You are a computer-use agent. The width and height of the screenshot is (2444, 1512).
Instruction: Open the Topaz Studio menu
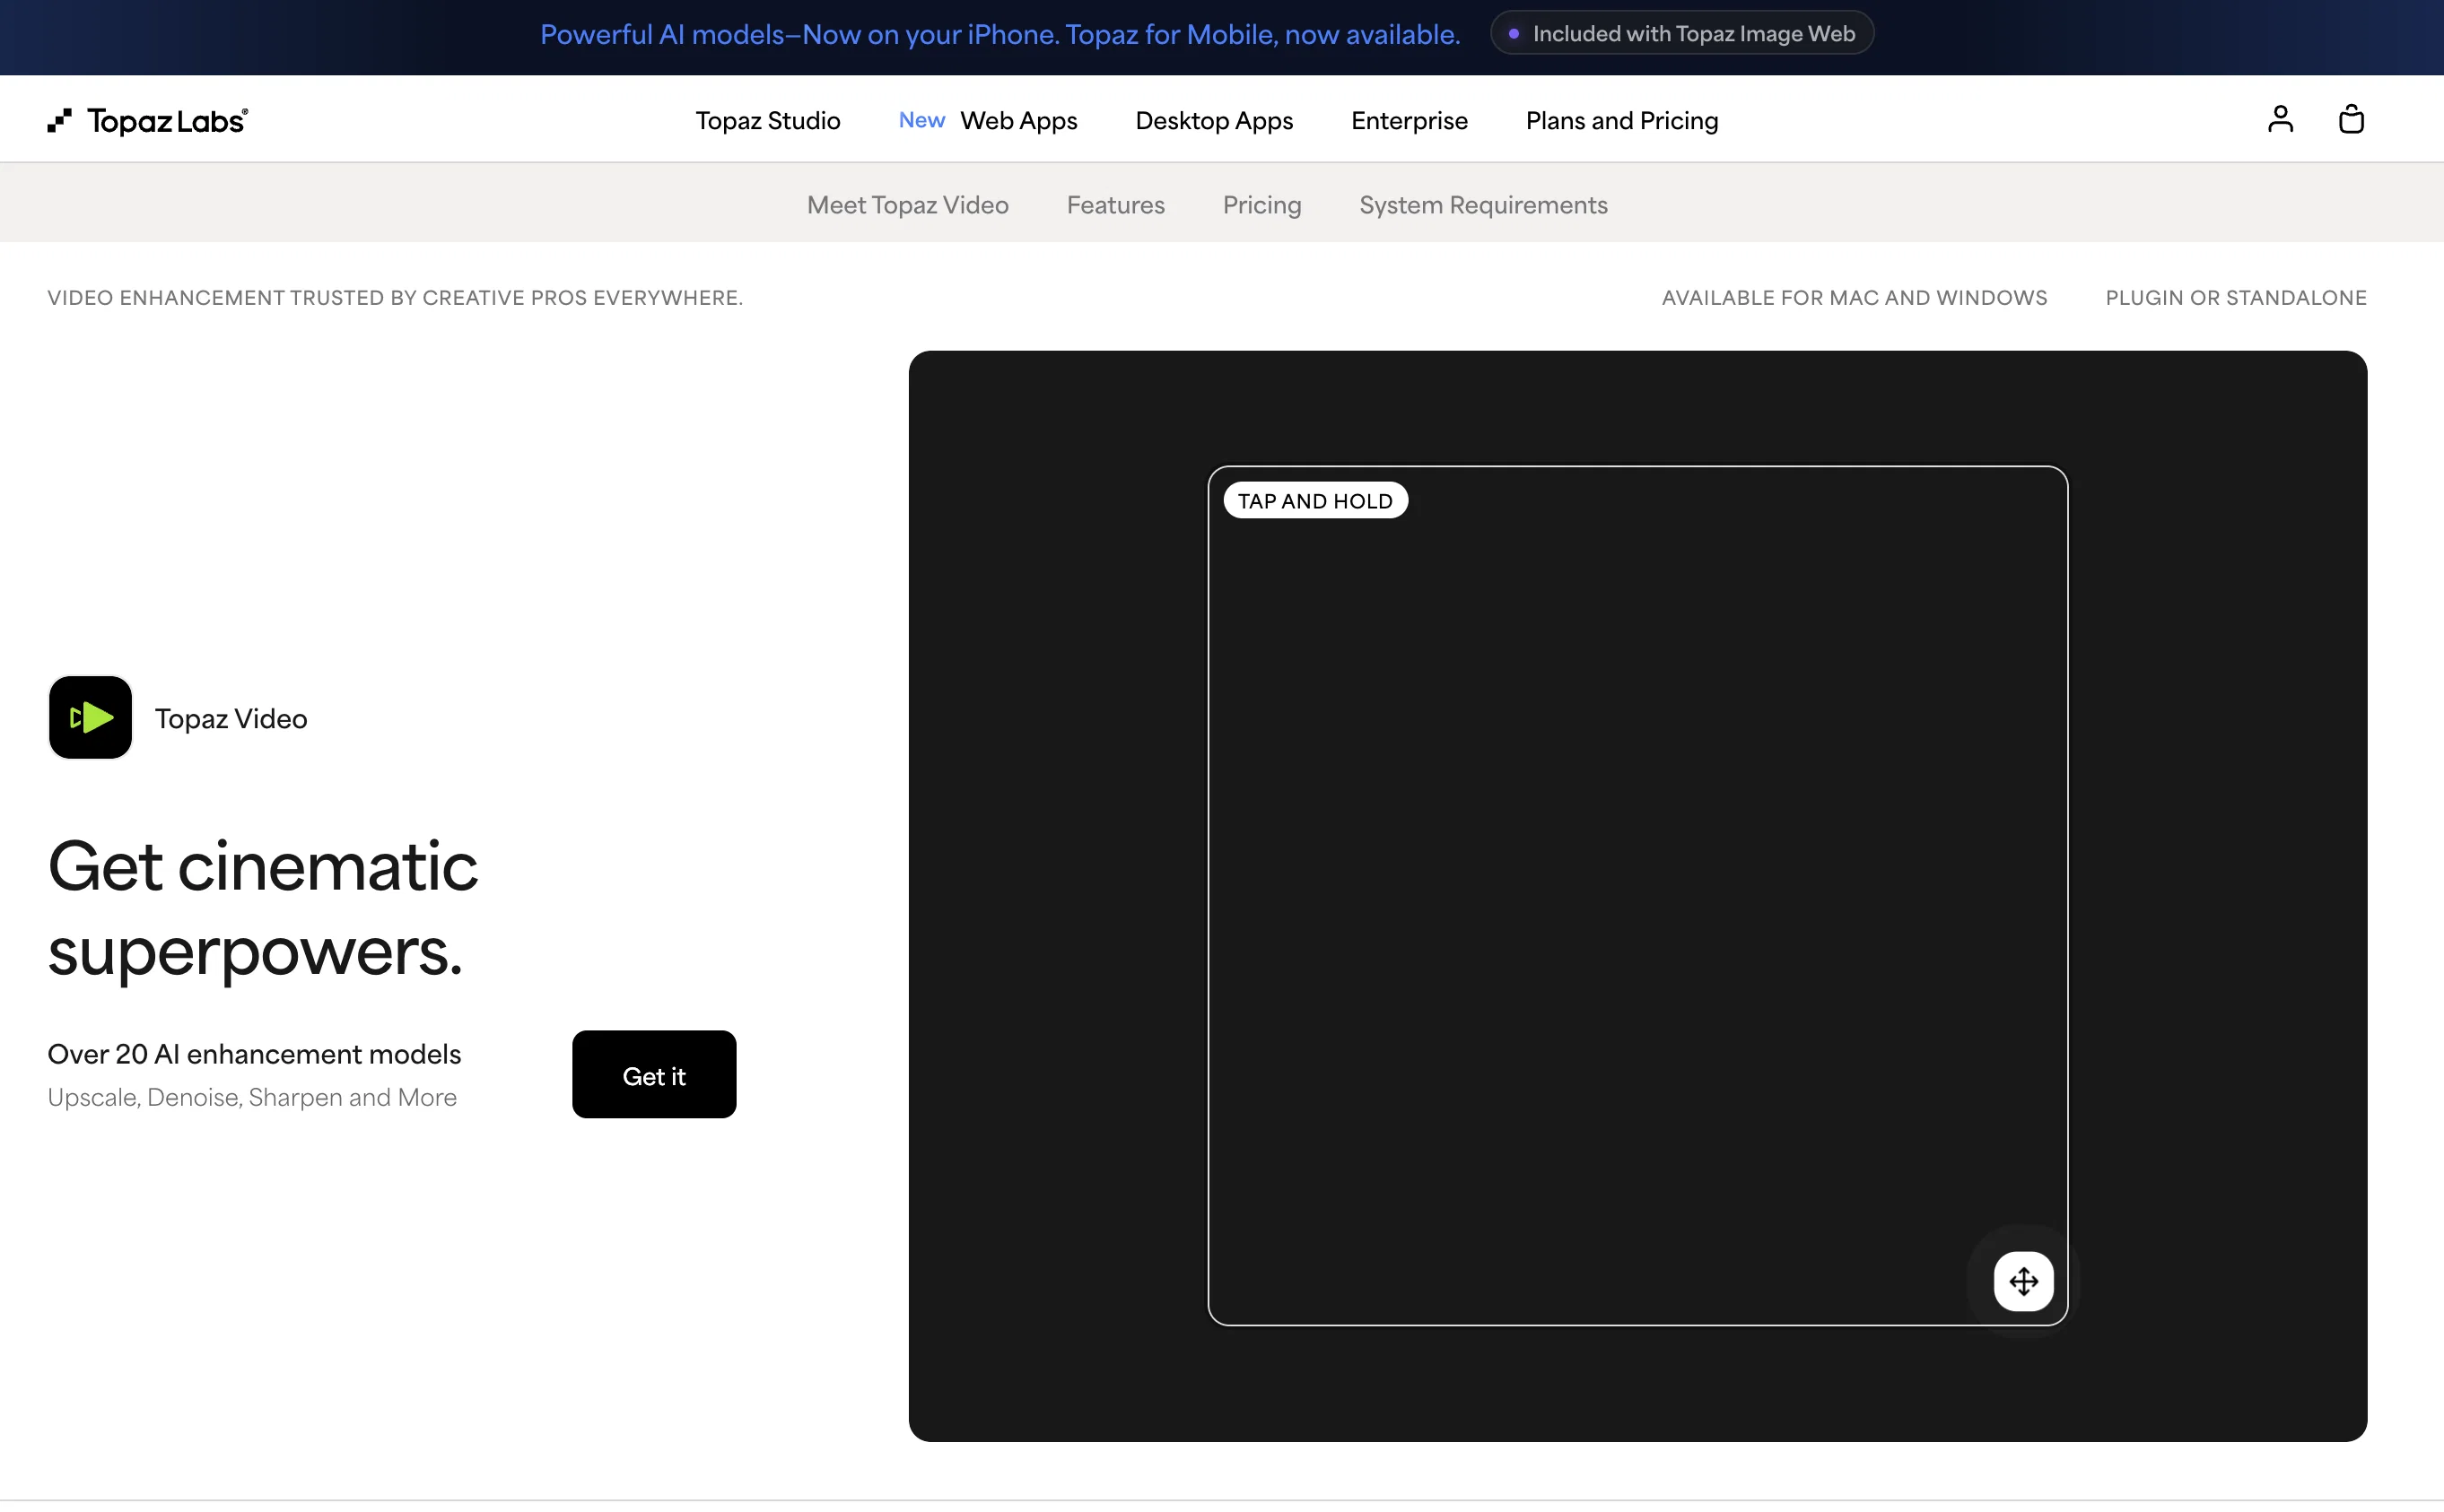[767, 121]
